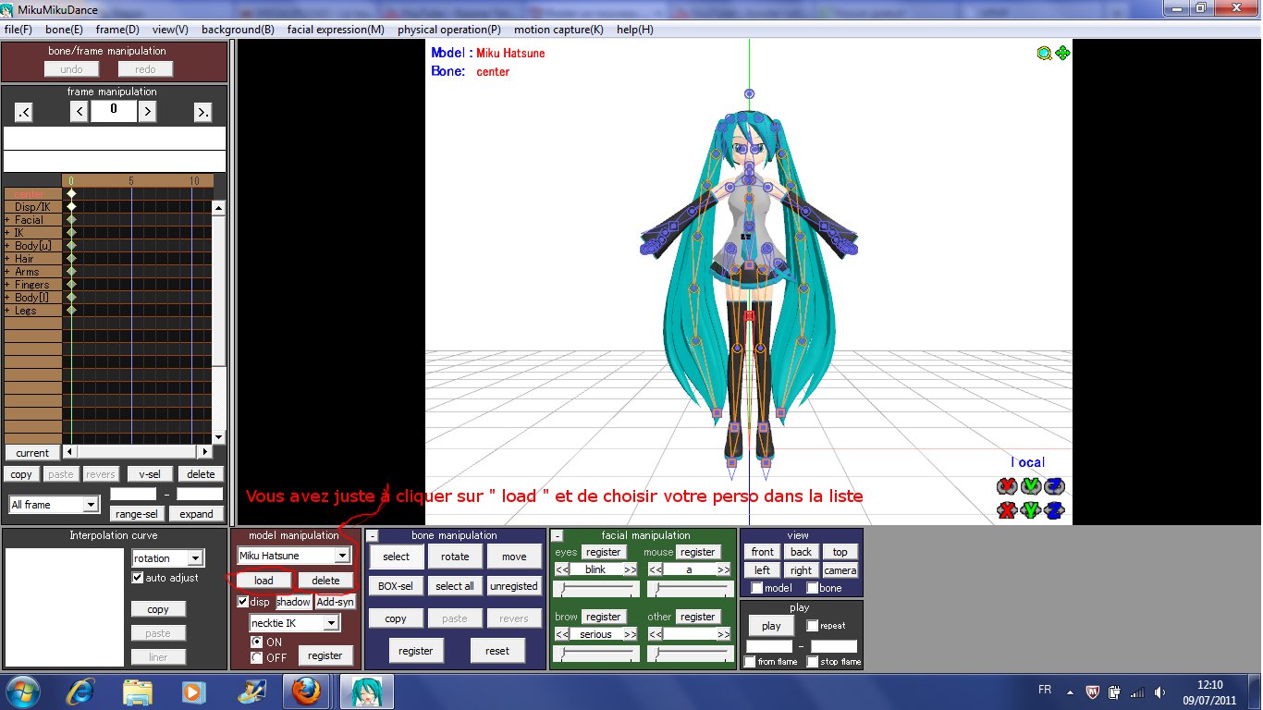
Task: Collapse the facial manipulation panel
Action: click(x=558, y=536)
